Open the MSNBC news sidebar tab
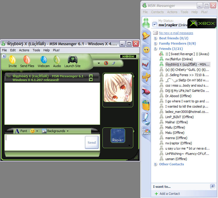Viewport: 218px width, 198px height. coord(146,132)
